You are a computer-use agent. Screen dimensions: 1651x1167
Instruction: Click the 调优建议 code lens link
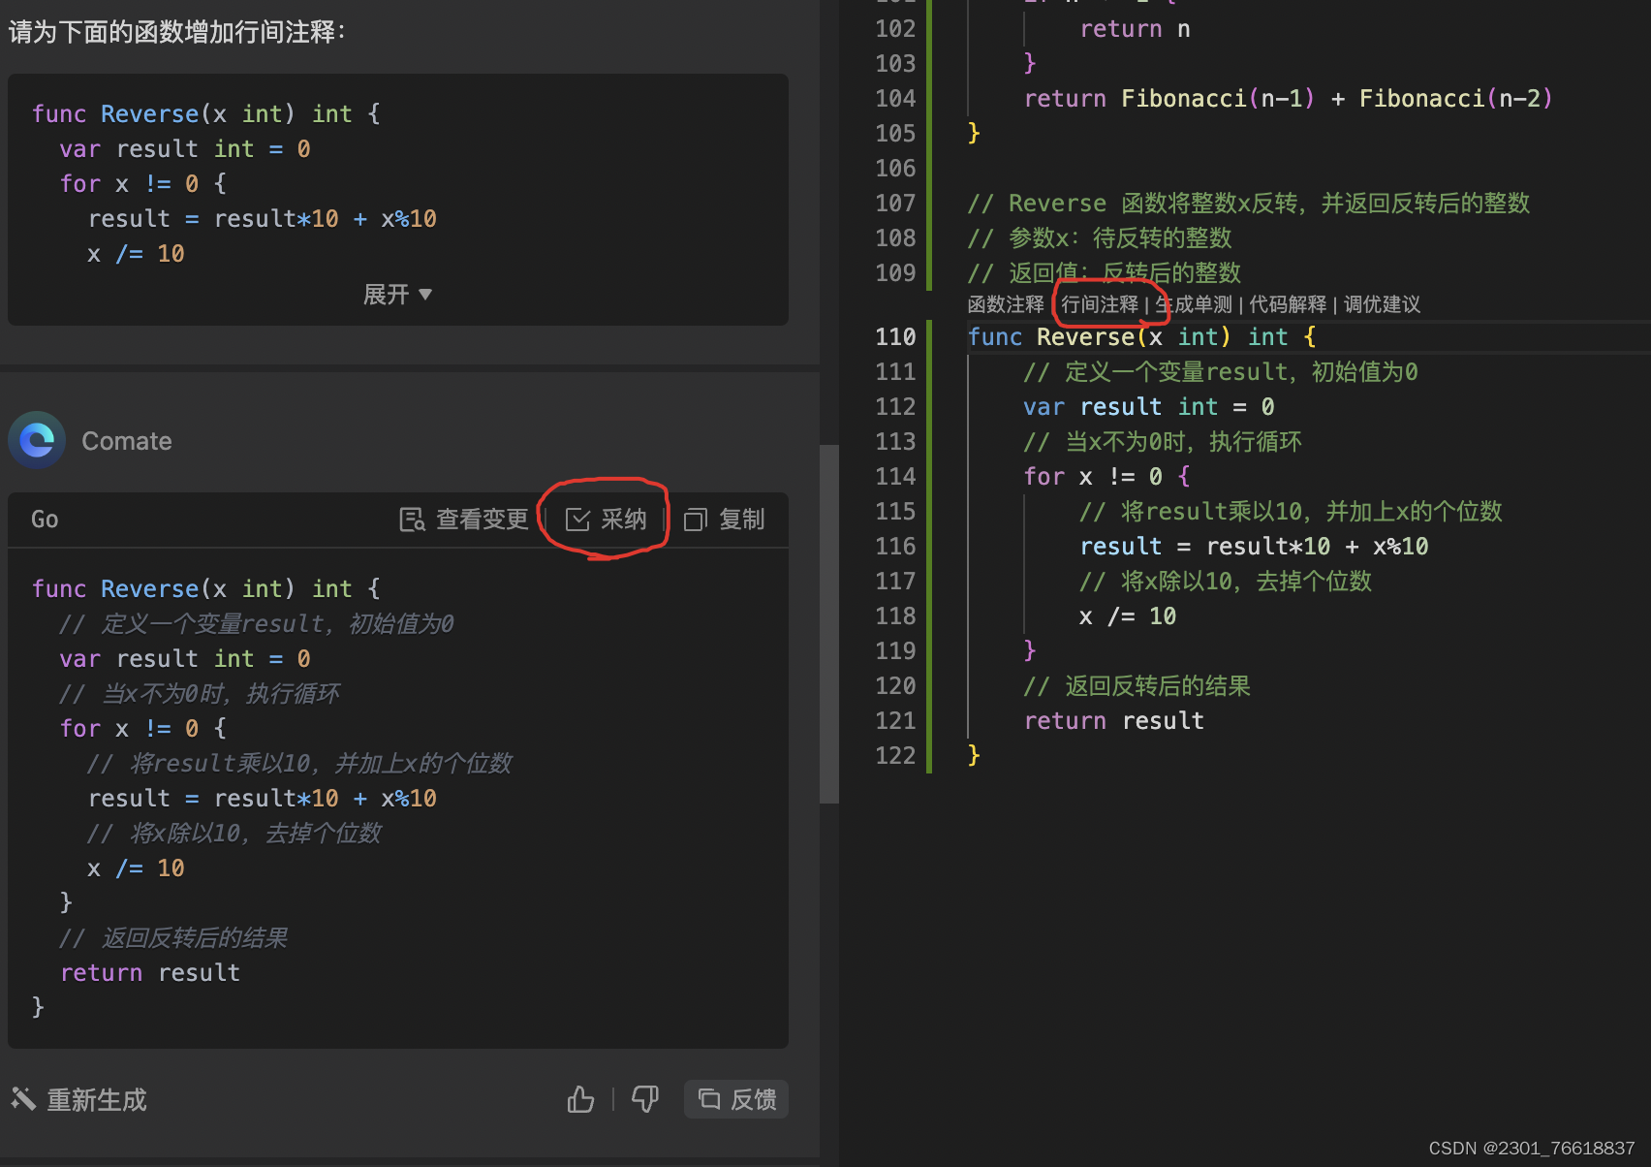1382,304
